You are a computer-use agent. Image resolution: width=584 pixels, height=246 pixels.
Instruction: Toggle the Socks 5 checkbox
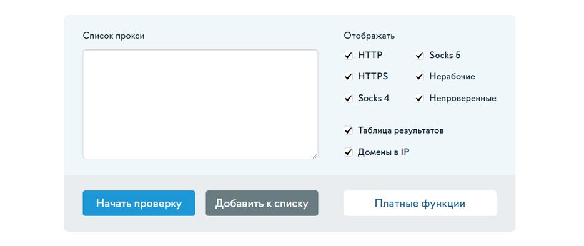click(419, 56)
